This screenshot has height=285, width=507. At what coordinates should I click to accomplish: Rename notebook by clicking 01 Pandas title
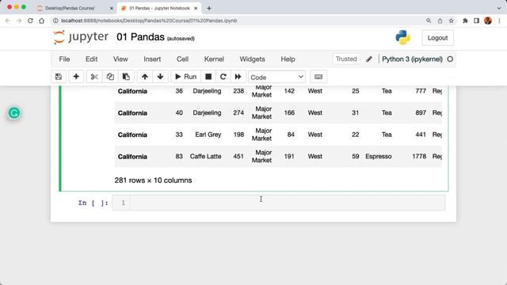tap(140, 37)
